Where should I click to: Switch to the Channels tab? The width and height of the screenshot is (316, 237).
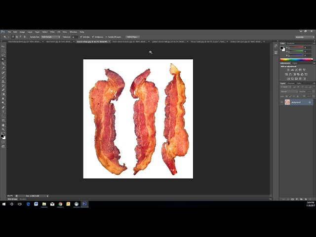pos(291,83)
